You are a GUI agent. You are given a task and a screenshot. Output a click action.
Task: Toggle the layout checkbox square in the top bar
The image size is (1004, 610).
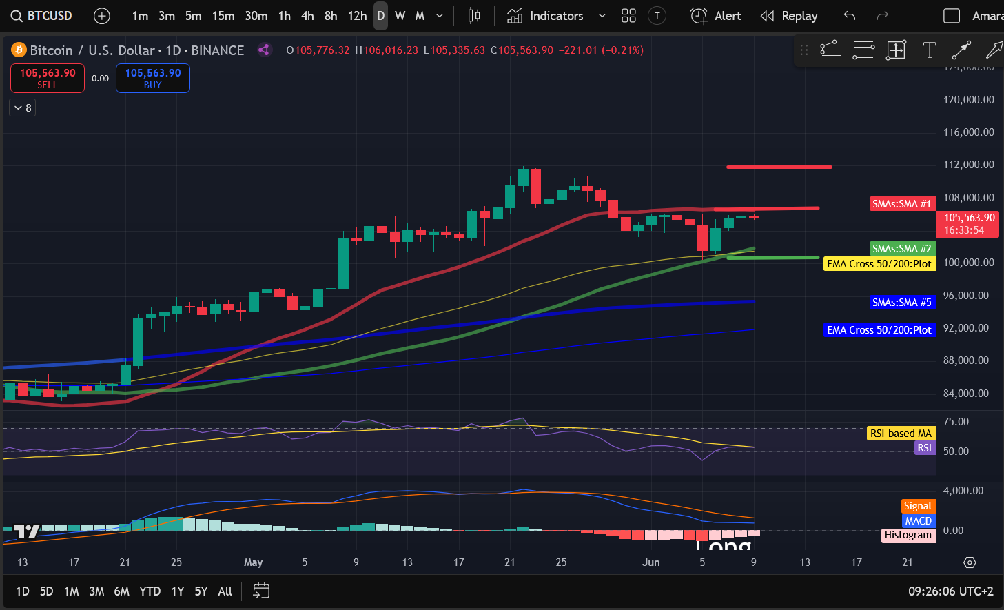point(951,16)
